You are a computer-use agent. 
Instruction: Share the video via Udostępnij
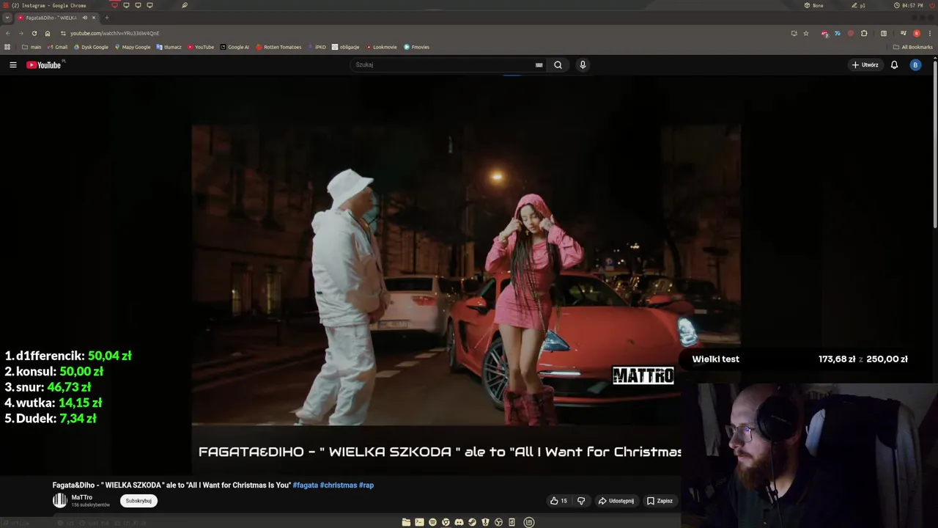pos(616,501)
